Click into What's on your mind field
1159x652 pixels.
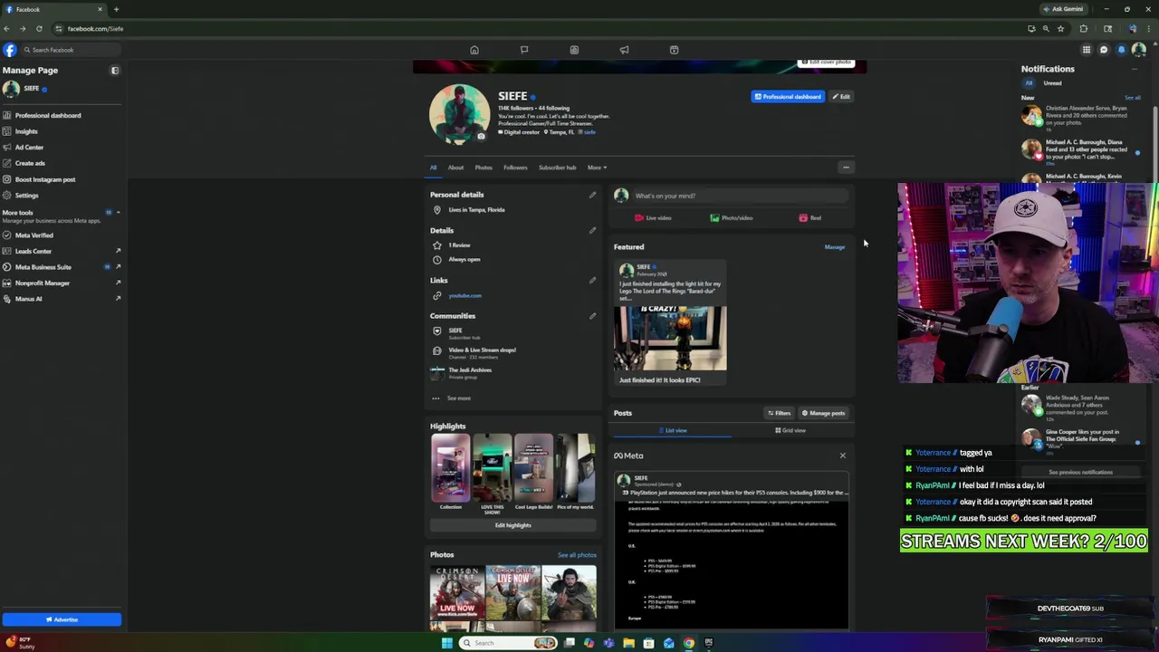click(741, 196)
